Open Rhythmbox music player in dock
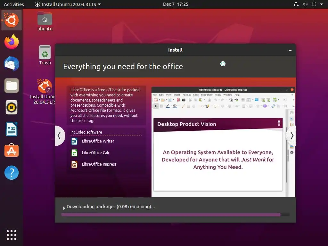The height and width of the screenshot is (246, 328). (12, 107)
